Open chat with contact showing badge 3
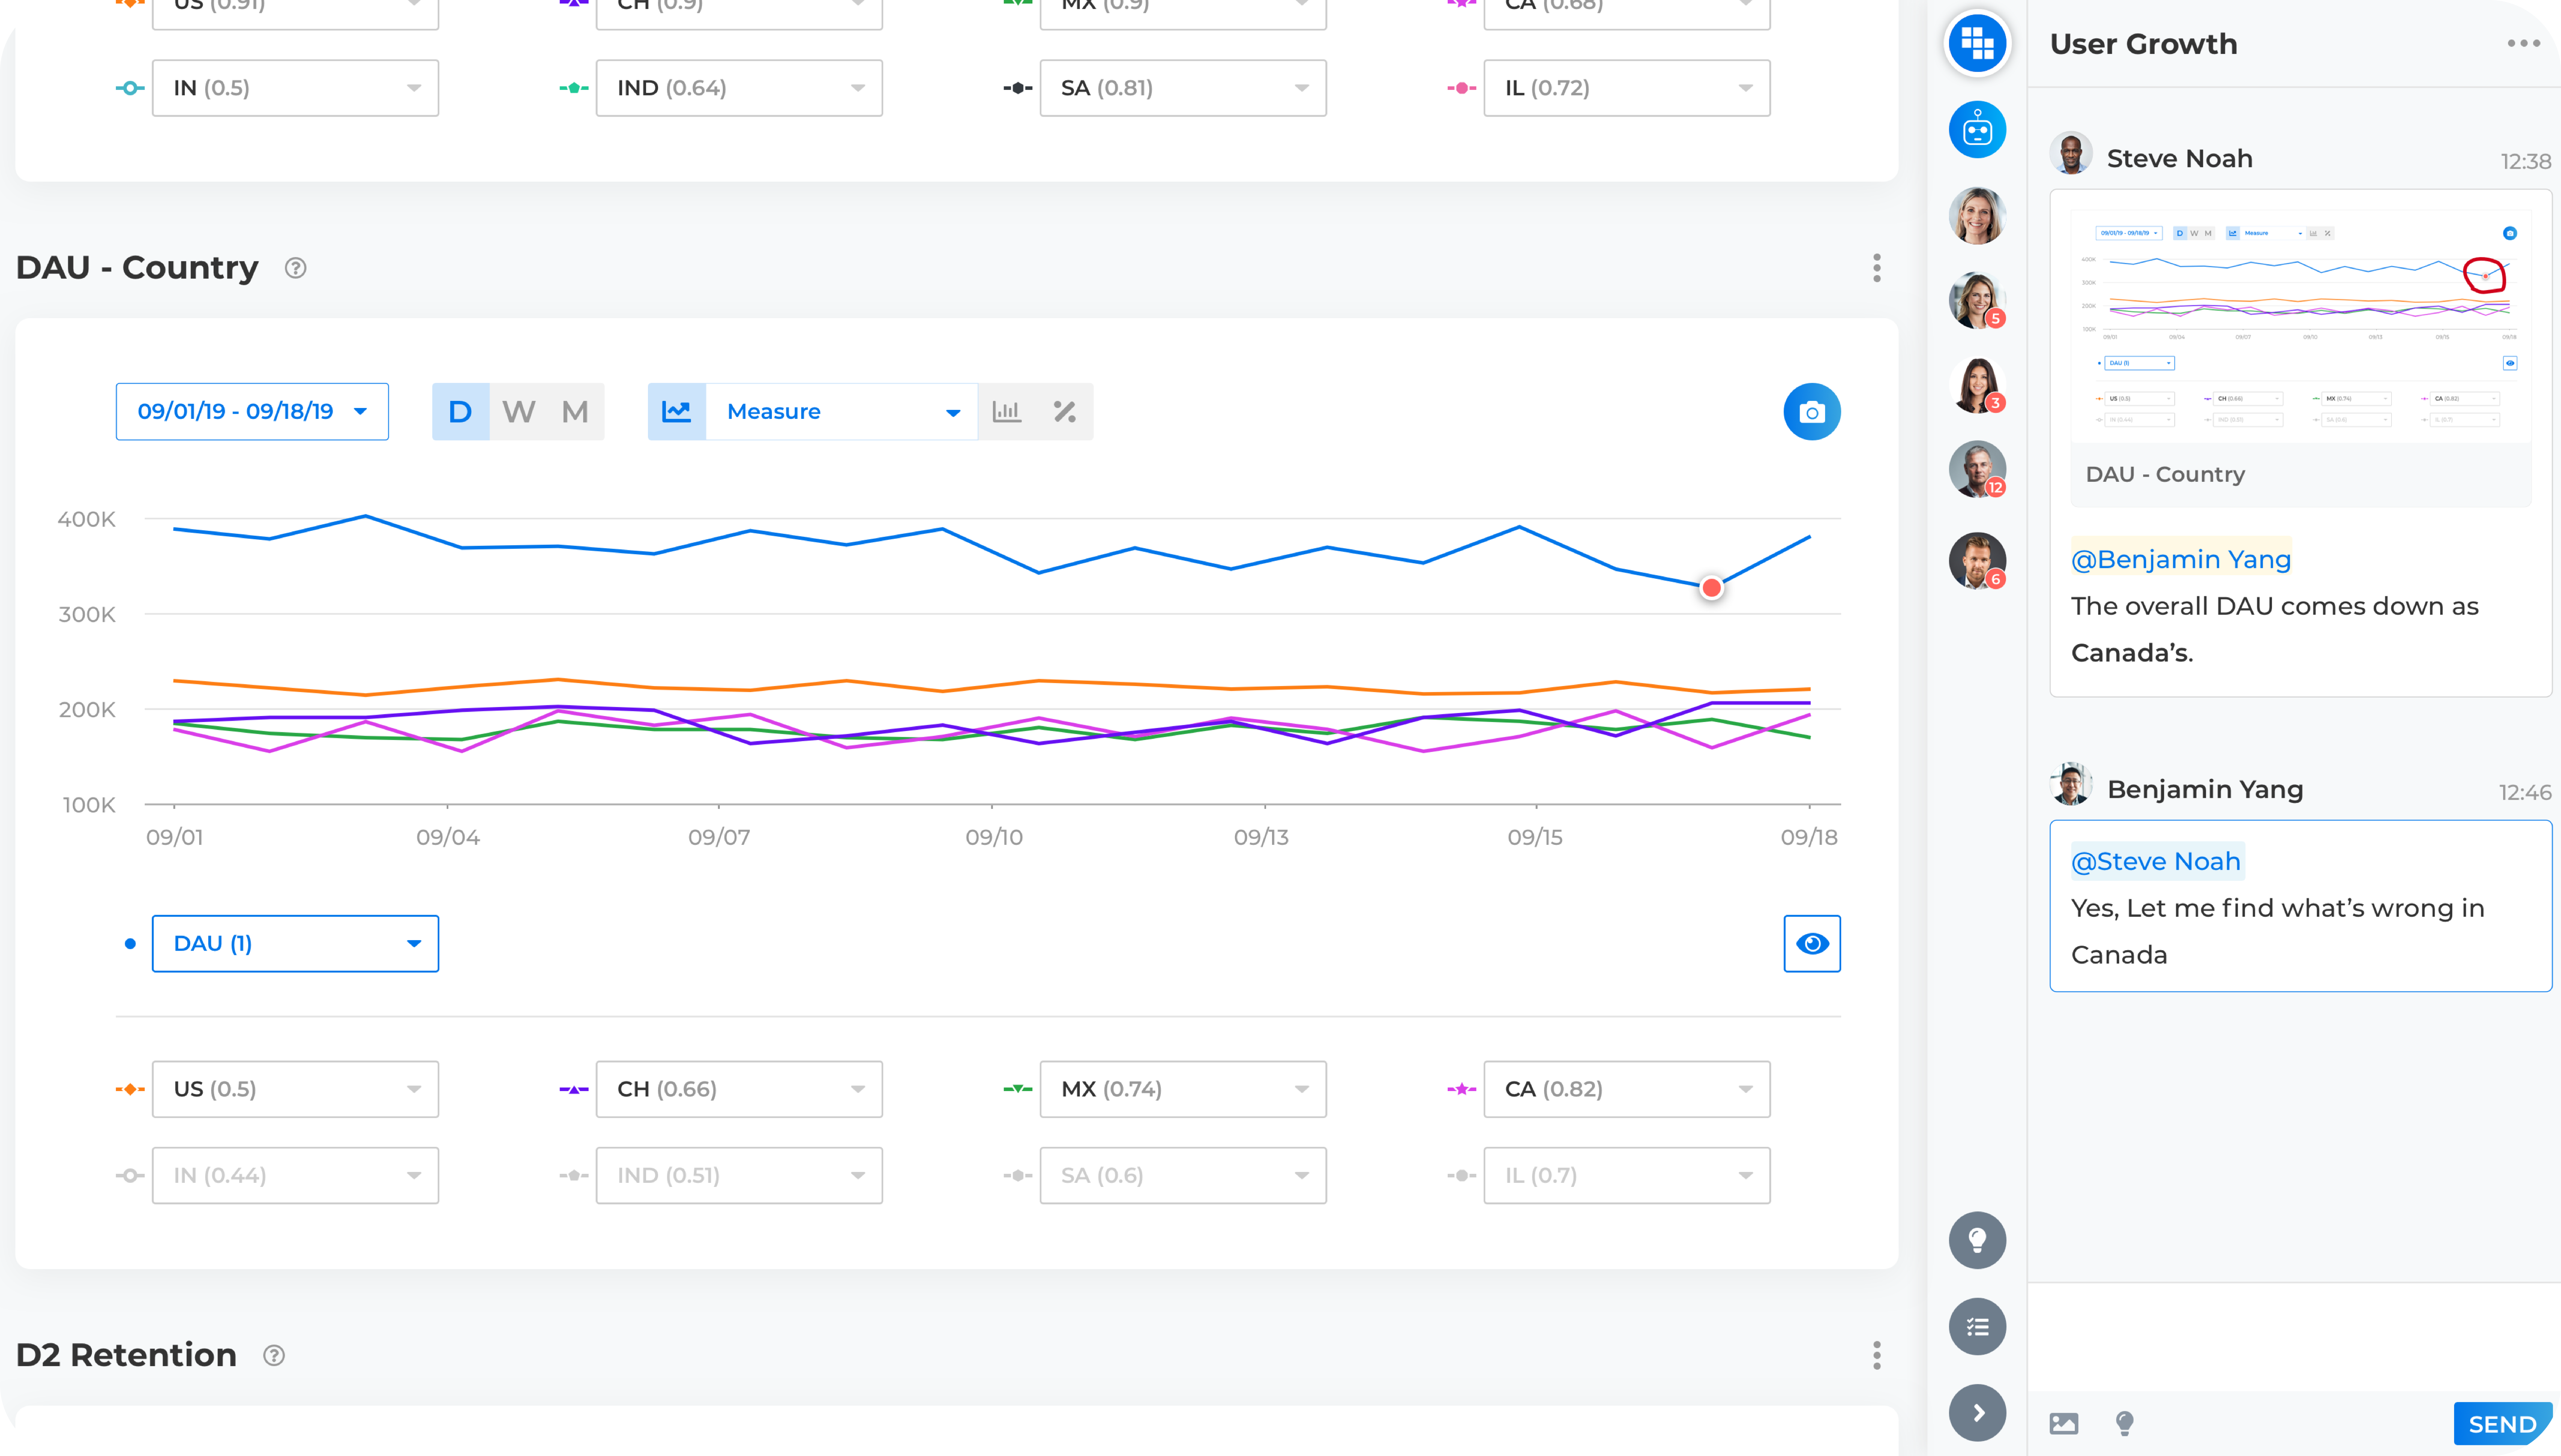This screenshot has height=1456, width=2561. point(1977,385)
